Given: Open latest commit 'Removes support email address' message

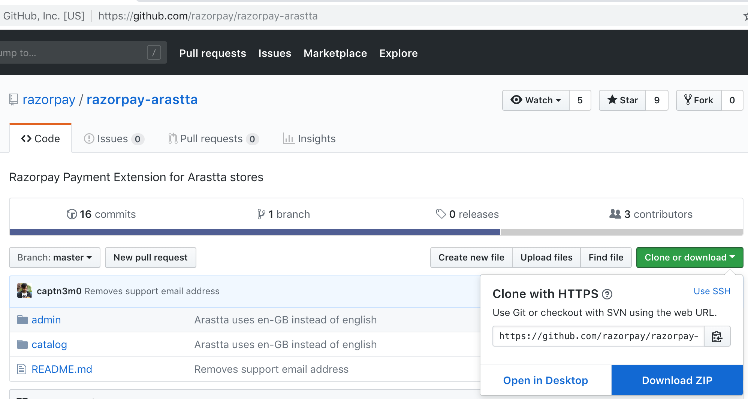Looking at the screenshot, I should pos(152,291).
